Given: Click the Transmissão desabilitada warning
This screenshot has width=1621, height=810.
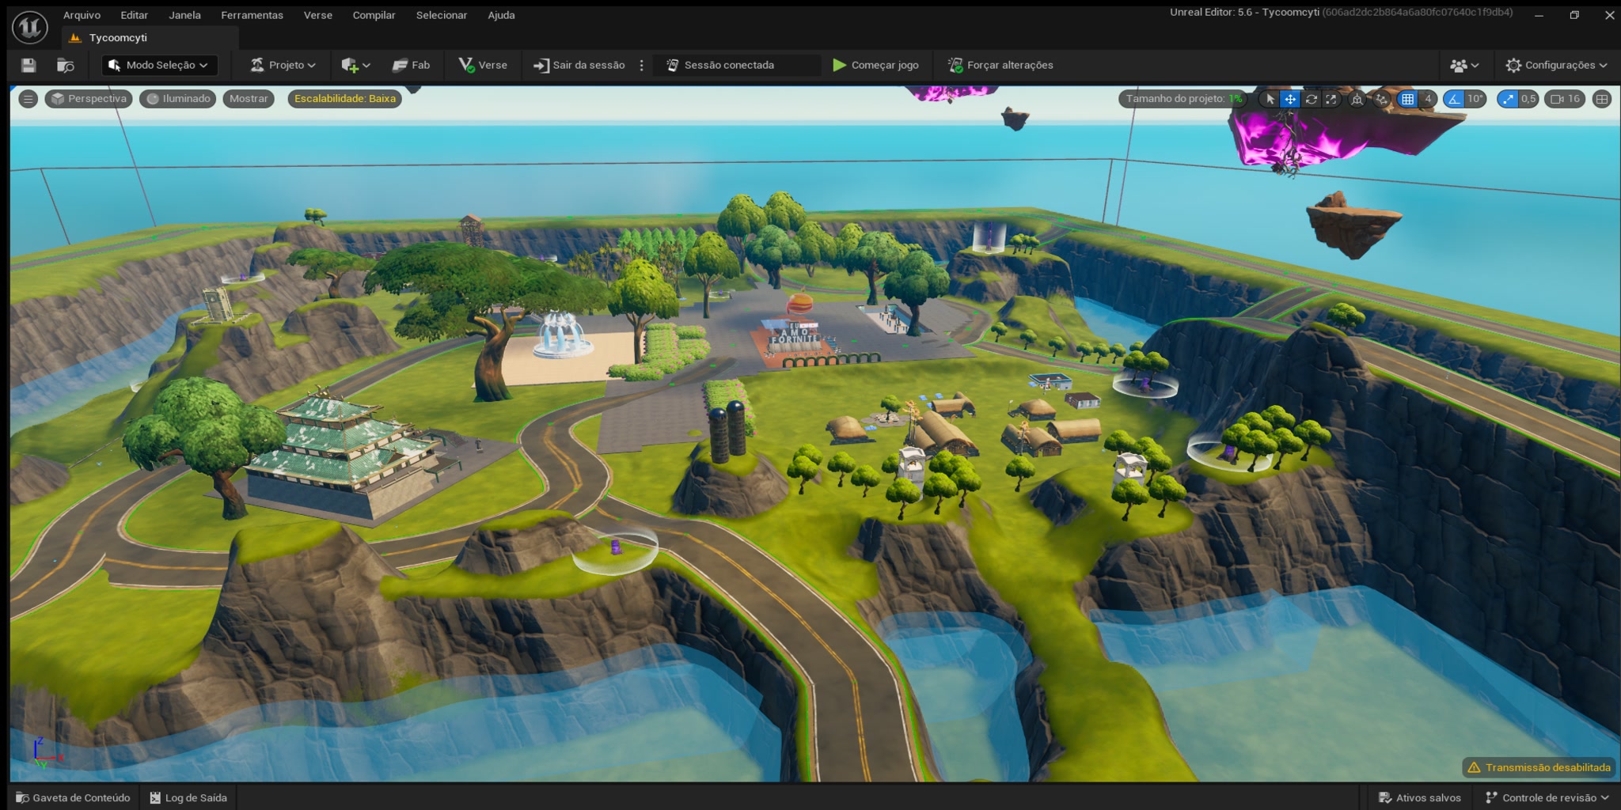Looking at the screenshot, I should coord(1539,767).
